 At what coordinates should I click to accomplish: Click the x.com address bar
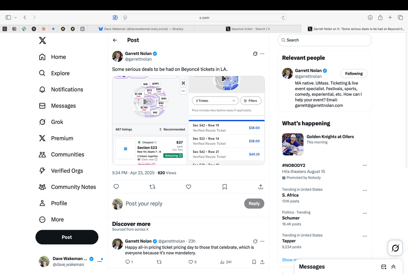click(204, 18)
